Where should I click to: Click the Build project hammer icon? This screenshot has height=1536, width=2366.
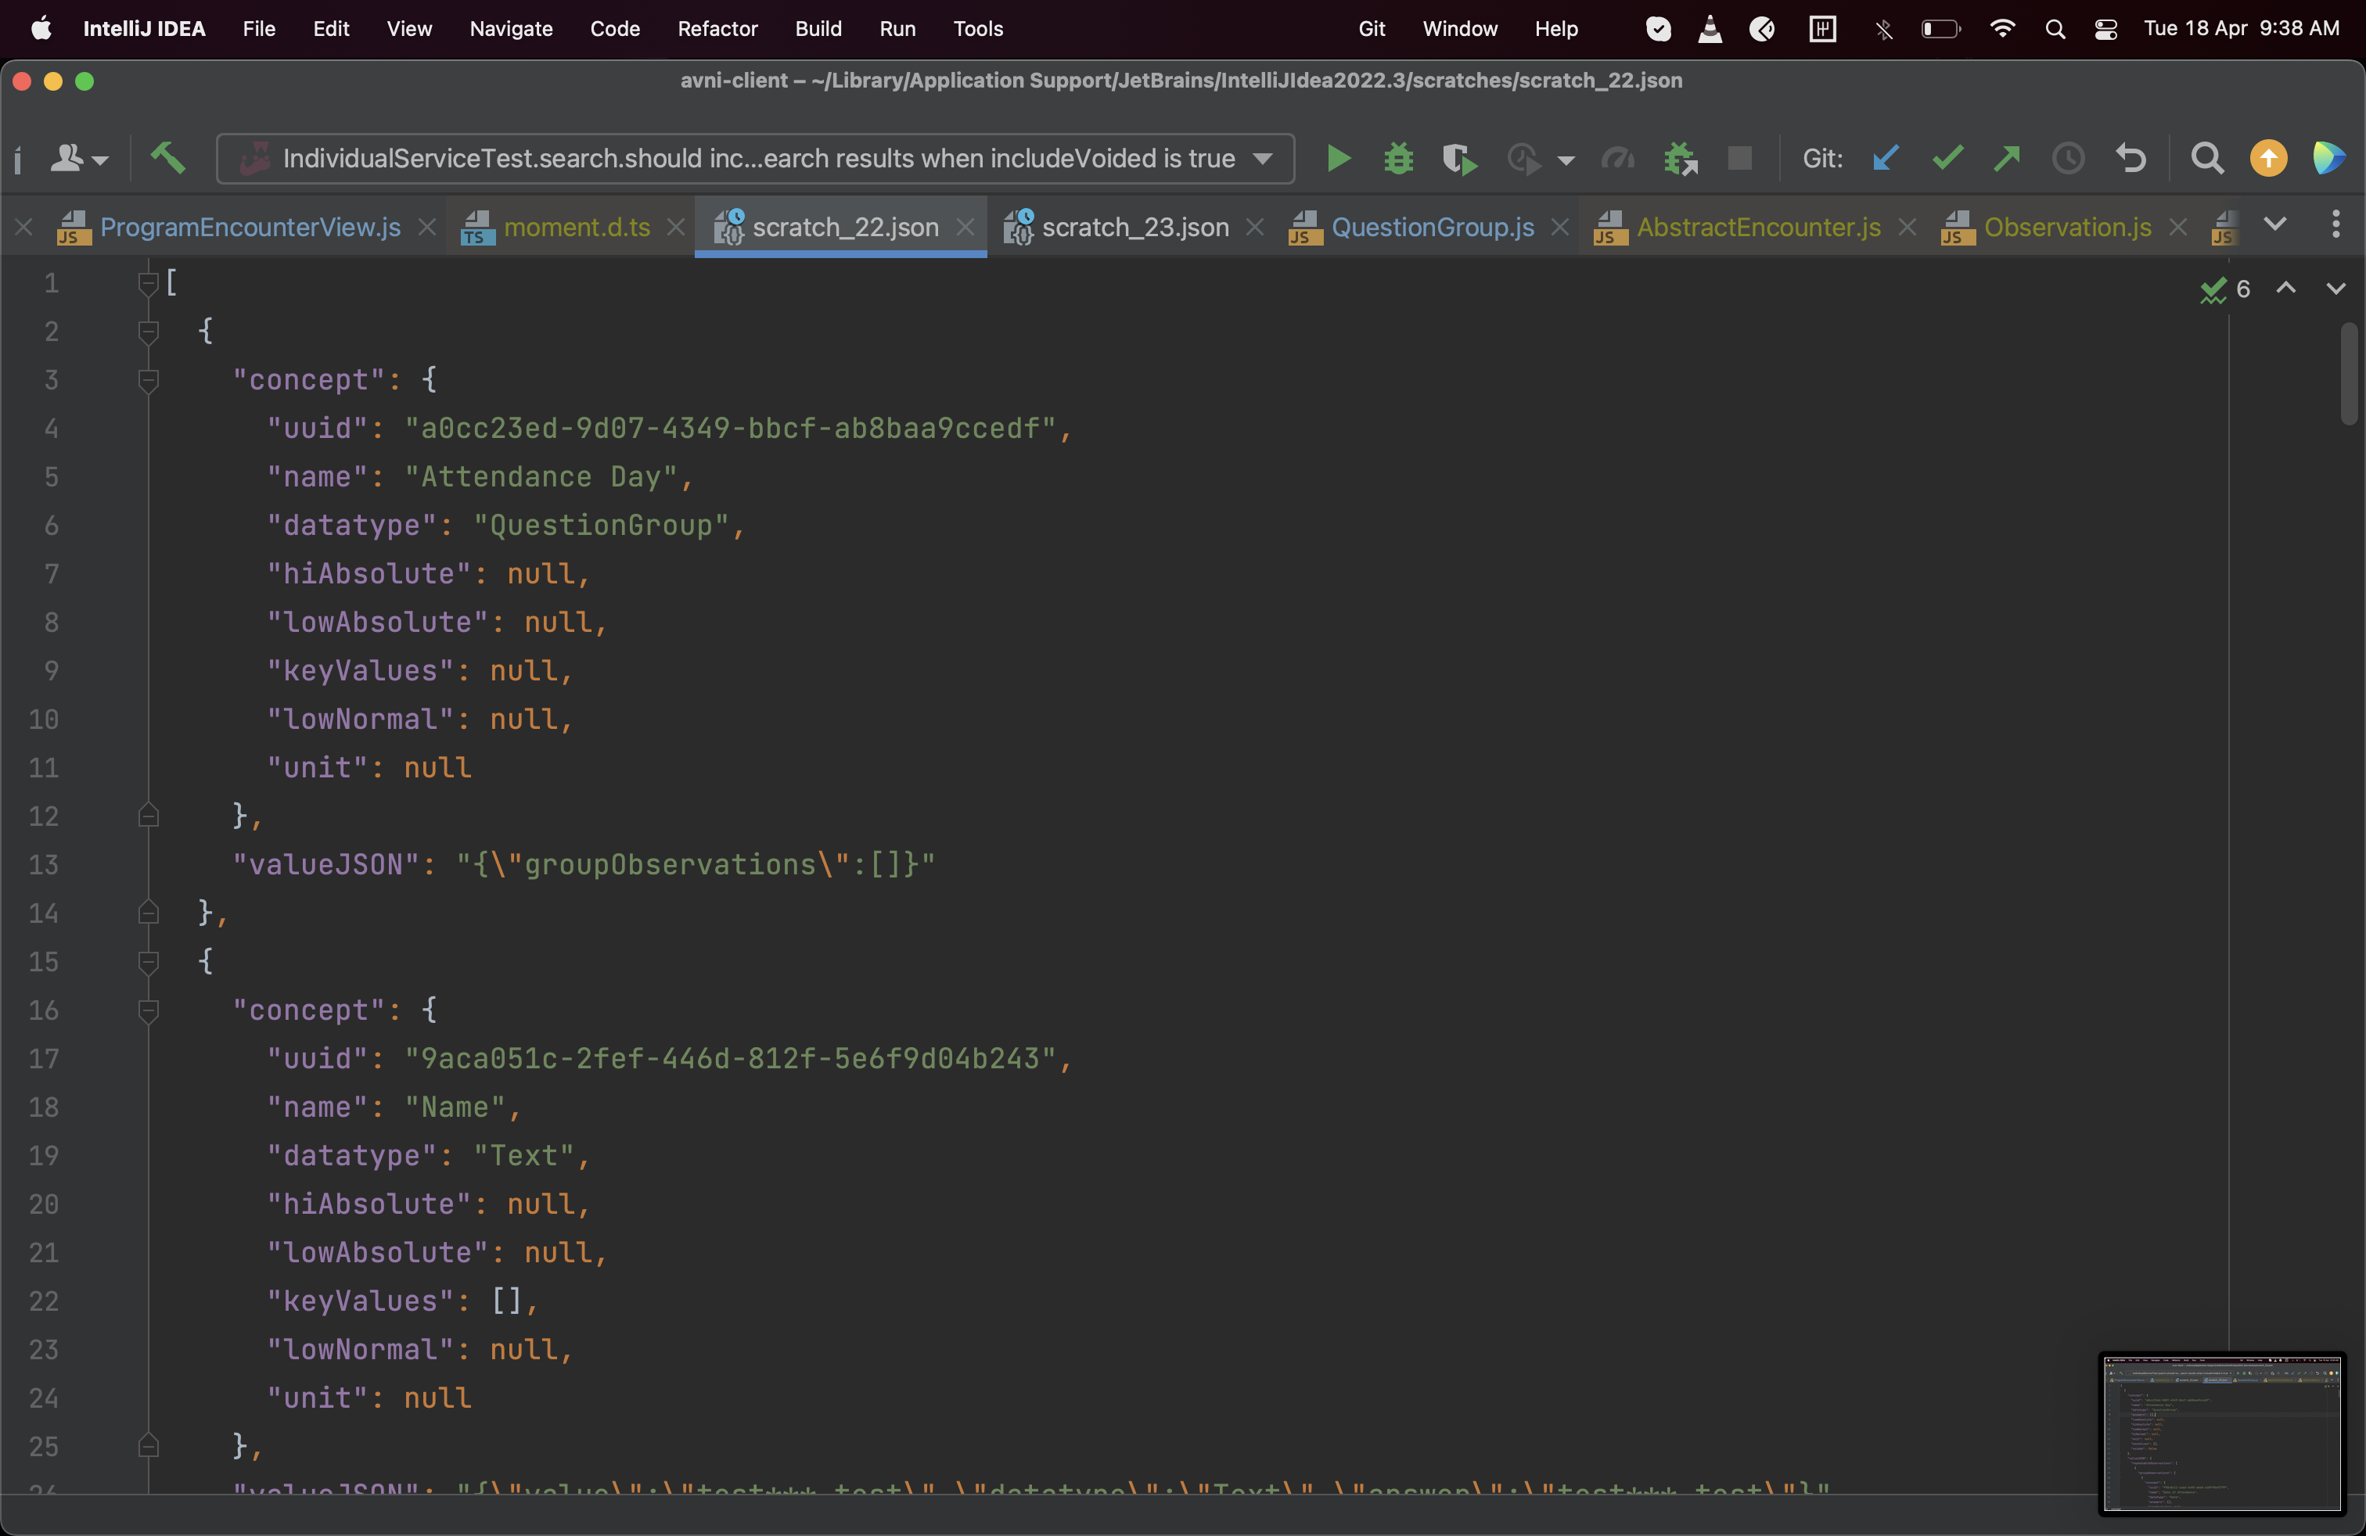point(168,157)
